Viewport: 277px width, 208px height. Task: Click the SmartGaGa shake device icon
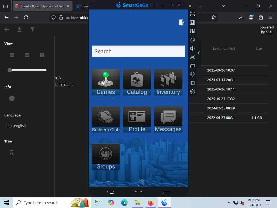(x=193, y=83)
